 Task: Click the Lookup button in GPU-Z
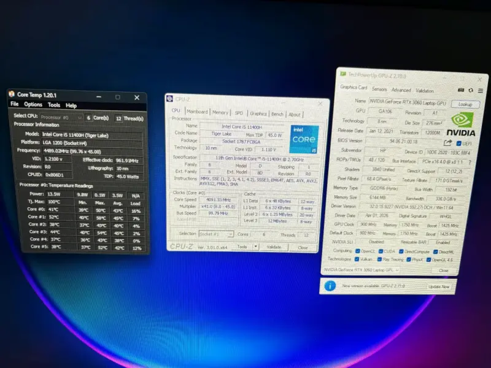click(x=465, y=104)
